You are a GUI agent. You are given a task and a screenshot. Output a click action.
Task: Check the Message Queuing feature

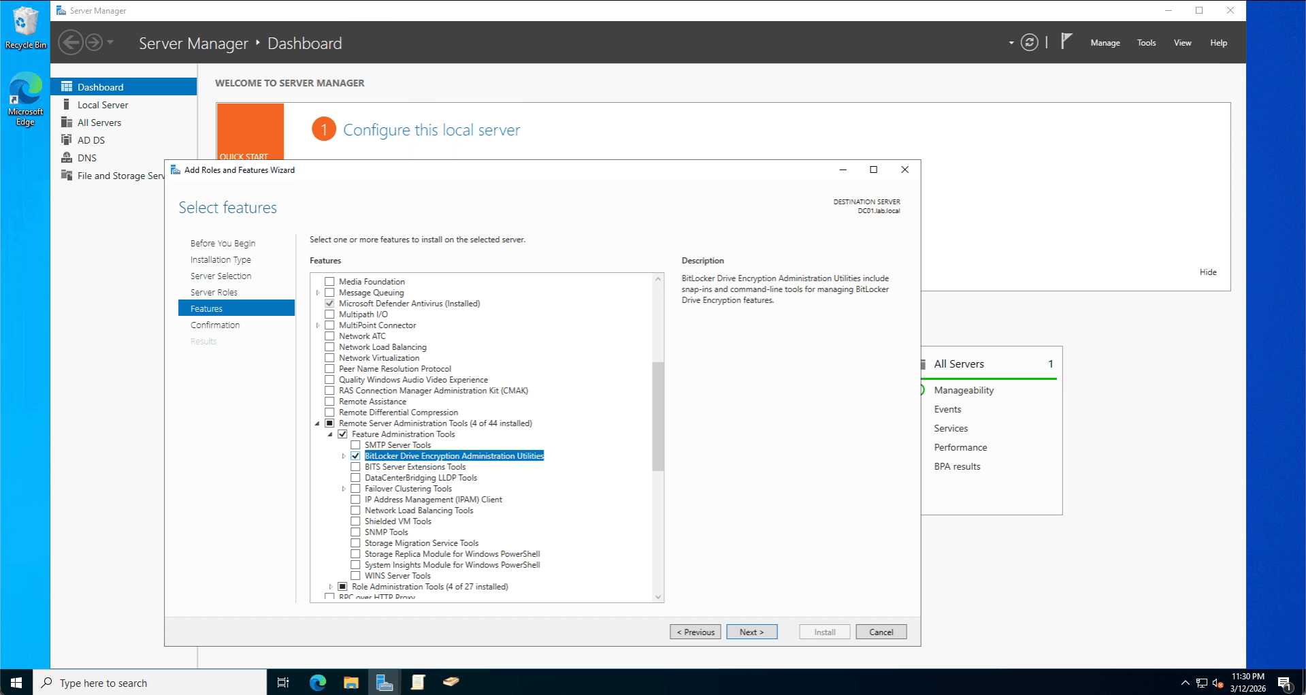pos(329,292)
